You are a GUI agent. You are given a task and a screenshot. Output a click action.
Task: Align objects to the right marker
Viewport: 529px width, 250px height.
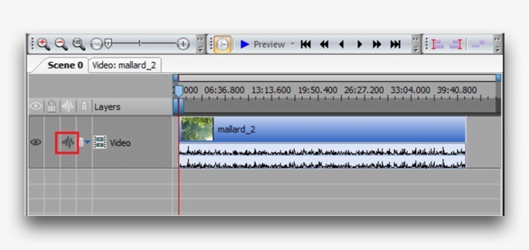tap(456, 44)
